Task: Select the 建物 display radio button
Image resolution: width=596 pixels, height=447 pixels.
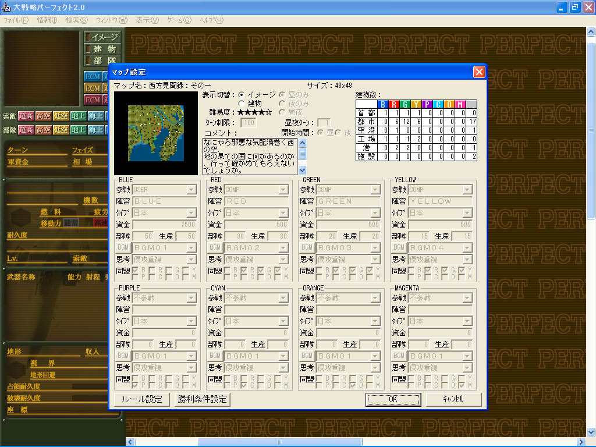Action: tap(241, 104)
